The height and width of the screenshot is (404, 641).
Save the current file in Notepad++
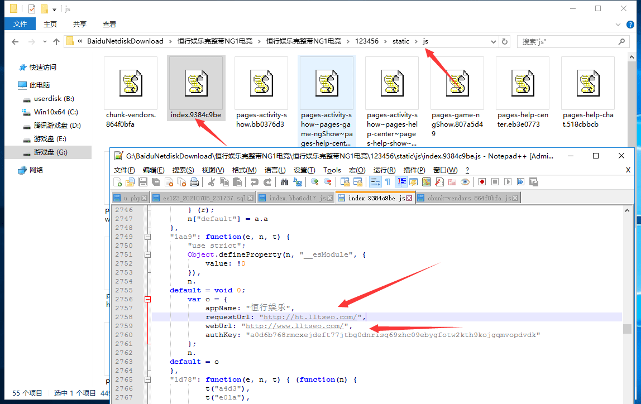click(x=143, y=182)
